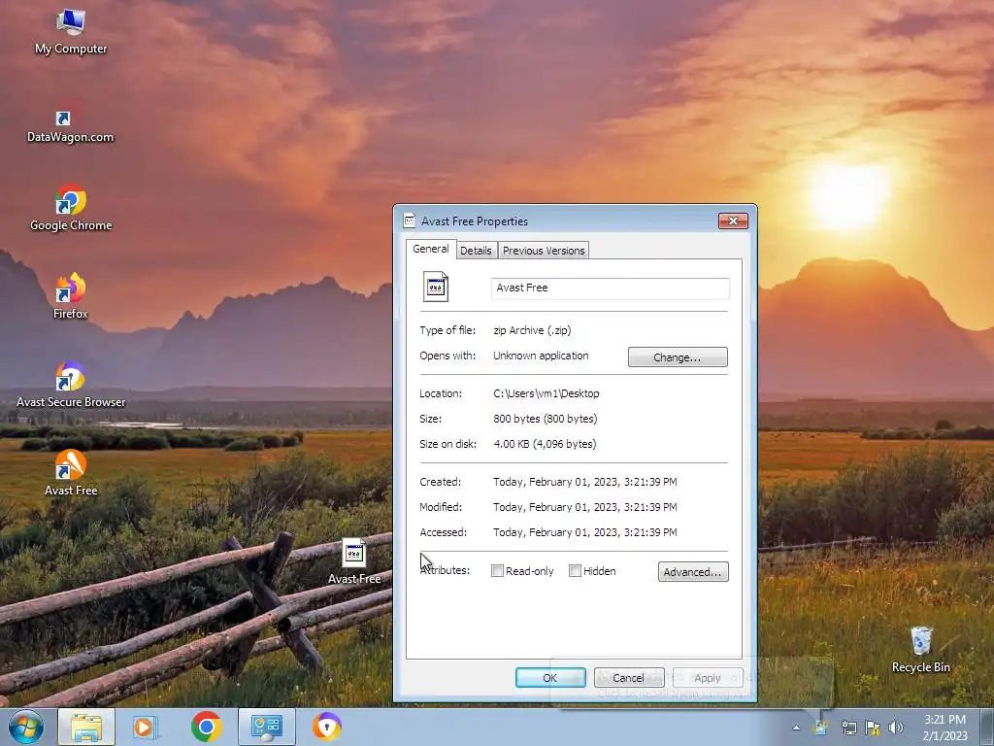Close the Avast Free Properties dialog
This screenshot has height=746, width=994.
point(733,220)
